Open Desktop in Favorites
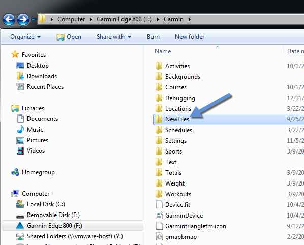The width and height of the screenshot is (304, 245). click(x=38, y=66)
